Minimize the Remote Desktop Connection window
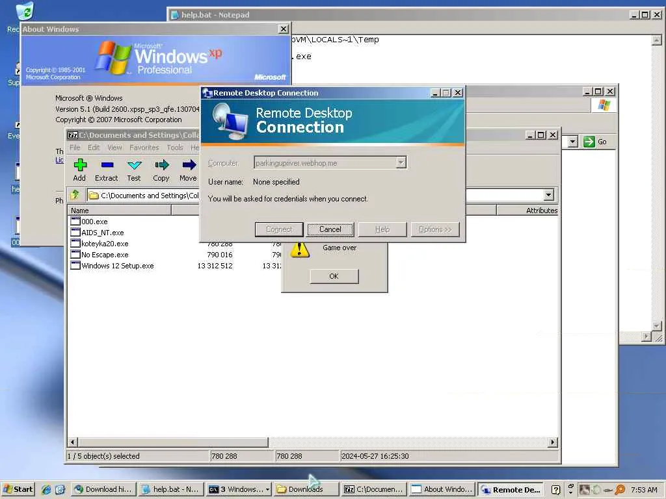Image resolution: width=666 pixels, height=499 pixels. [x=435, y=92]
